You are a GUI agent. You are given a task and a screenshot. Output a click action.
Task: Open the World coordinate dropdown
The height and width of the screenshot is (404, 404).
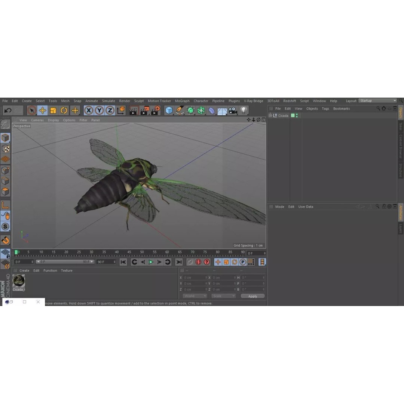(195, 296)
